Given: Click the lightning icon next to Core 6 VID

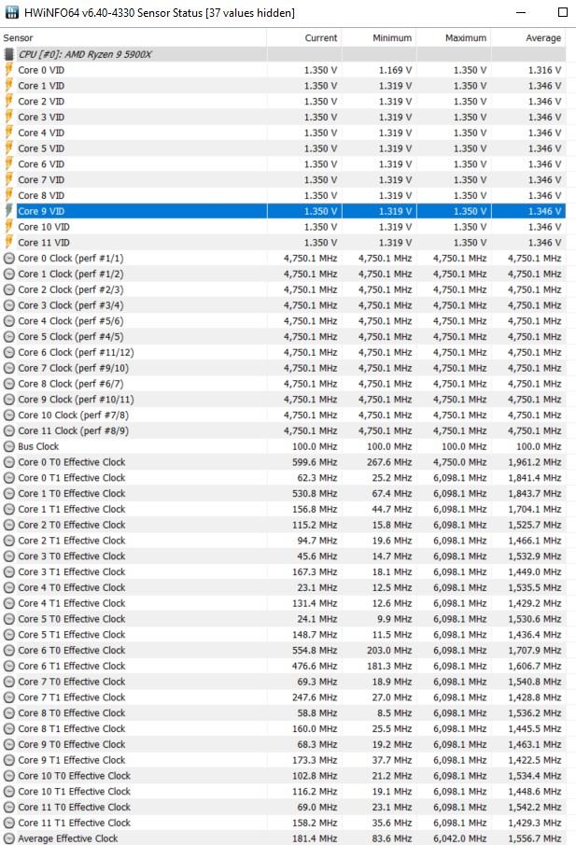Looking at the screenshot, I should pyautogui.click(x=8, y=163).
